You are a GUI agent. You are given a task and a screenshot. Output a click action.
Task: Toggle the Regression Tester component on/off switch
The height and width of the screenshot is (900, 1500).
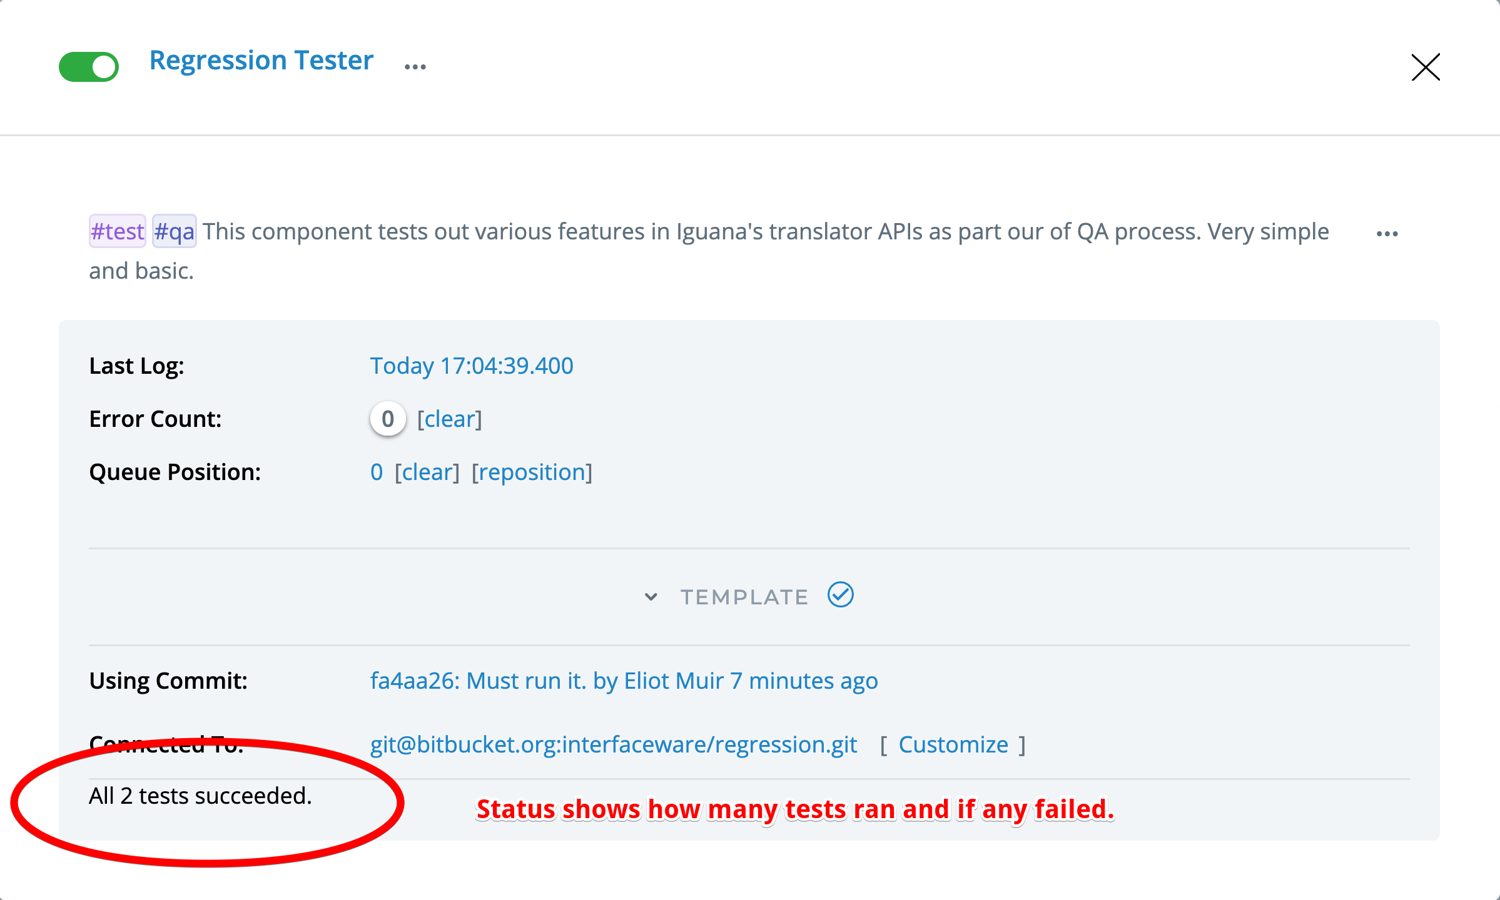[89, 66]
